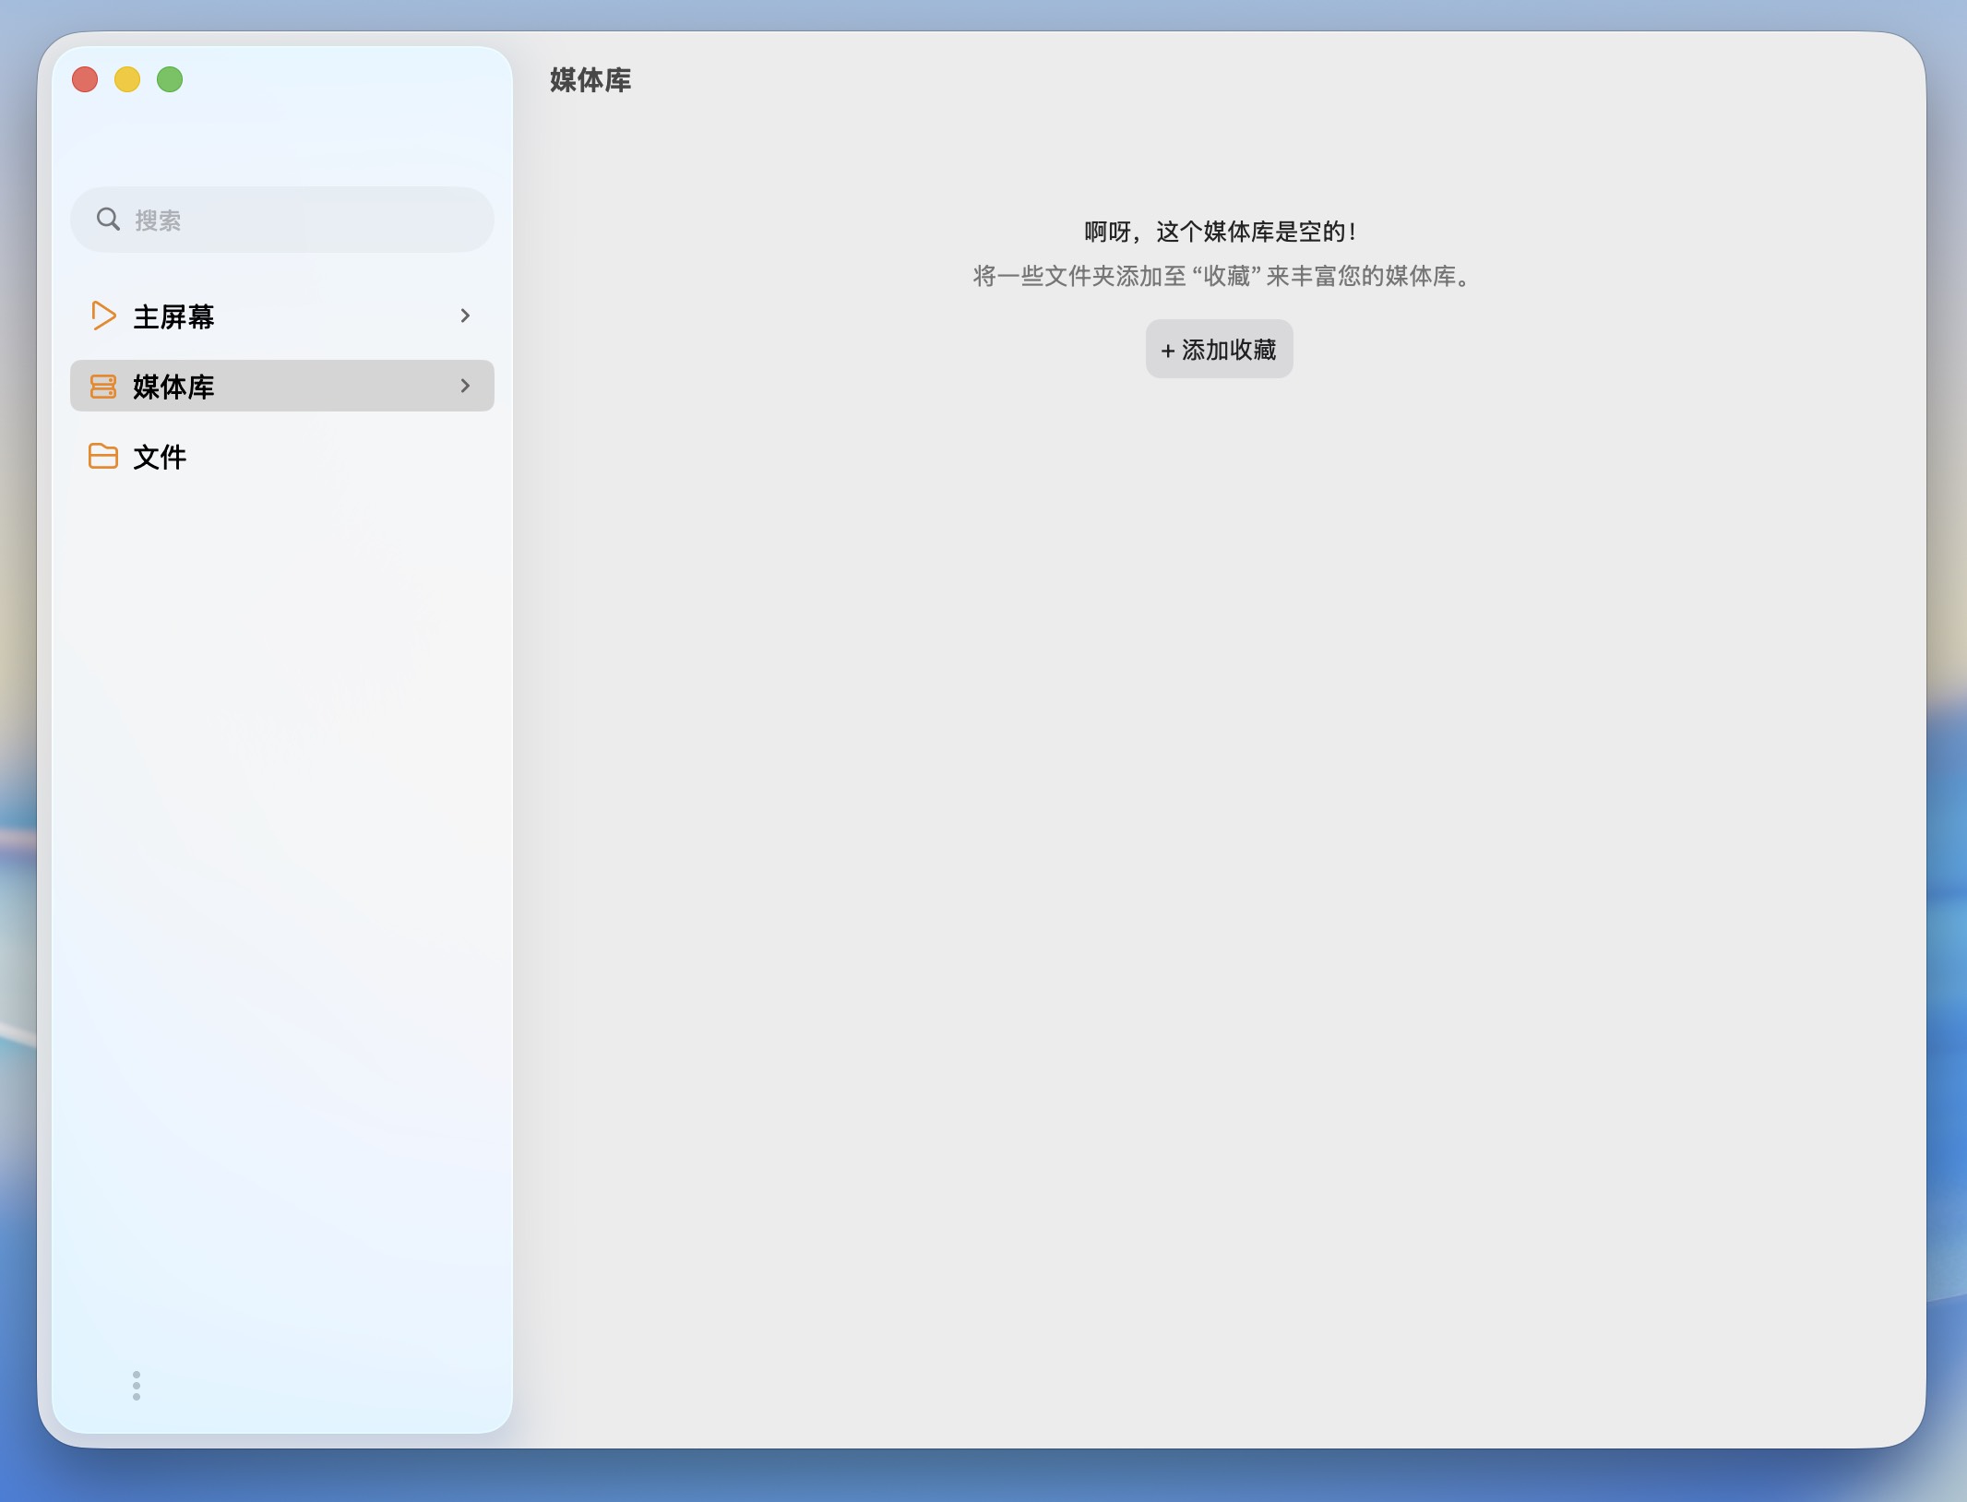Select the 主屏幕 sidebar label
The image size is (1967, 1502).
click(173, 316)
